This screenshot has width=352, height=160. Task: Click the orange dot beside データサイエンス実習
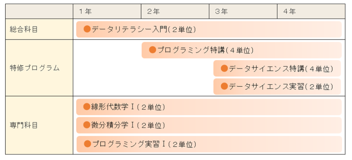point(224,86)
